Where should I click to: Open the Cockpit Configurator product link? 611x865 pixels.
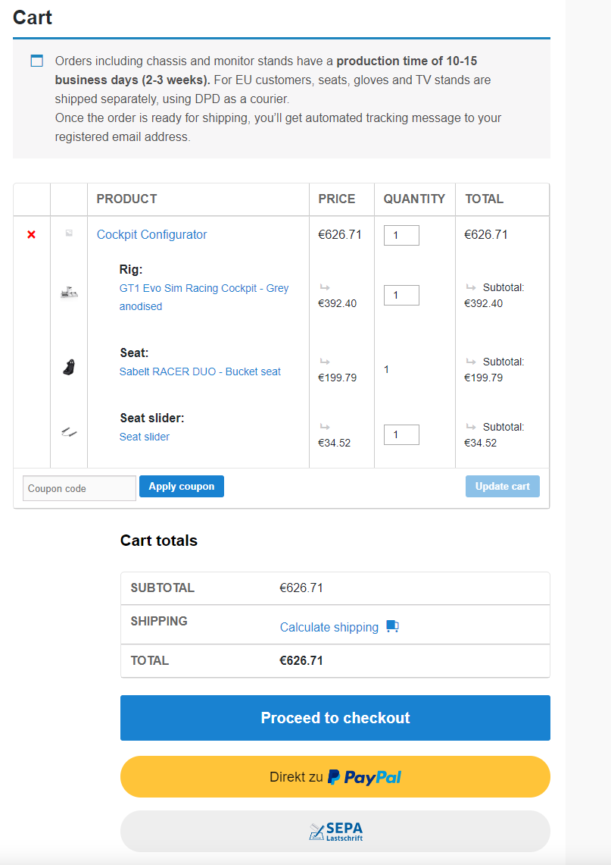click(151, 235)
